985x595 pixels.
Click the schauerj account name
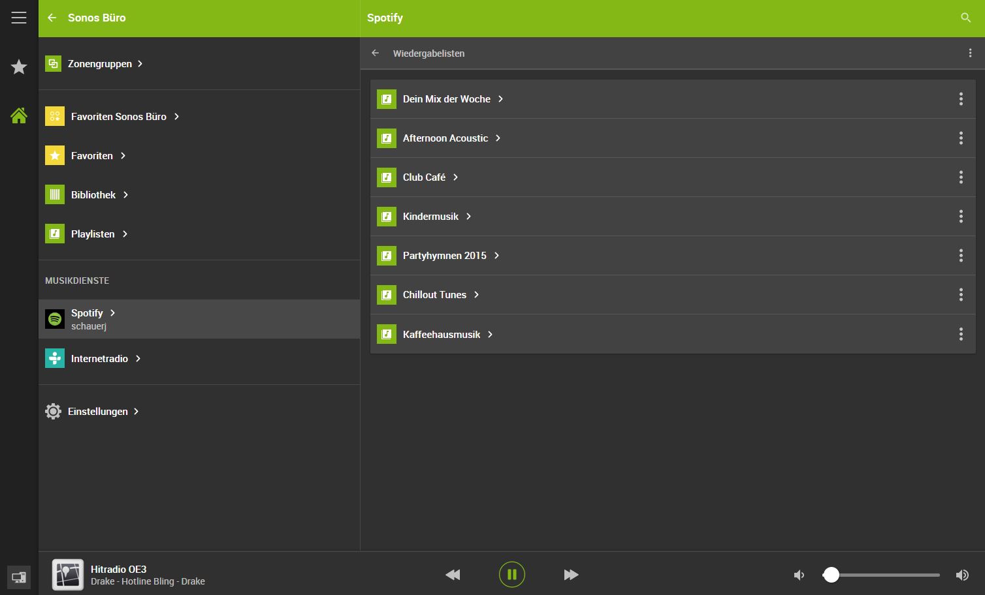click(x=89, y=326)
